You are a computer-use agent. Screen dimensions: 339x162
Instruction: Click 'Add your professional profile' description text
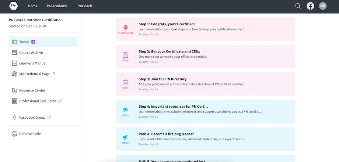(x=191, y=84)
